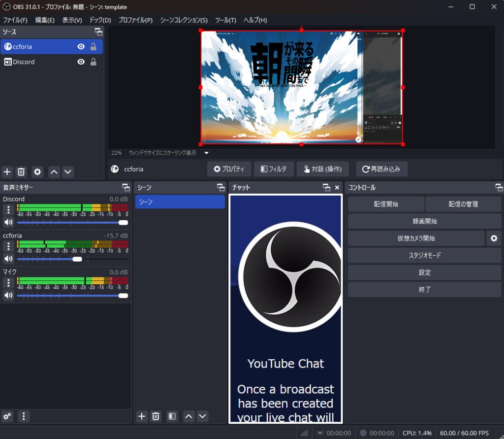The width and height of the screenshot is (504, 439).
Task: Click the 録画開始 button
Action: point(424,221)
